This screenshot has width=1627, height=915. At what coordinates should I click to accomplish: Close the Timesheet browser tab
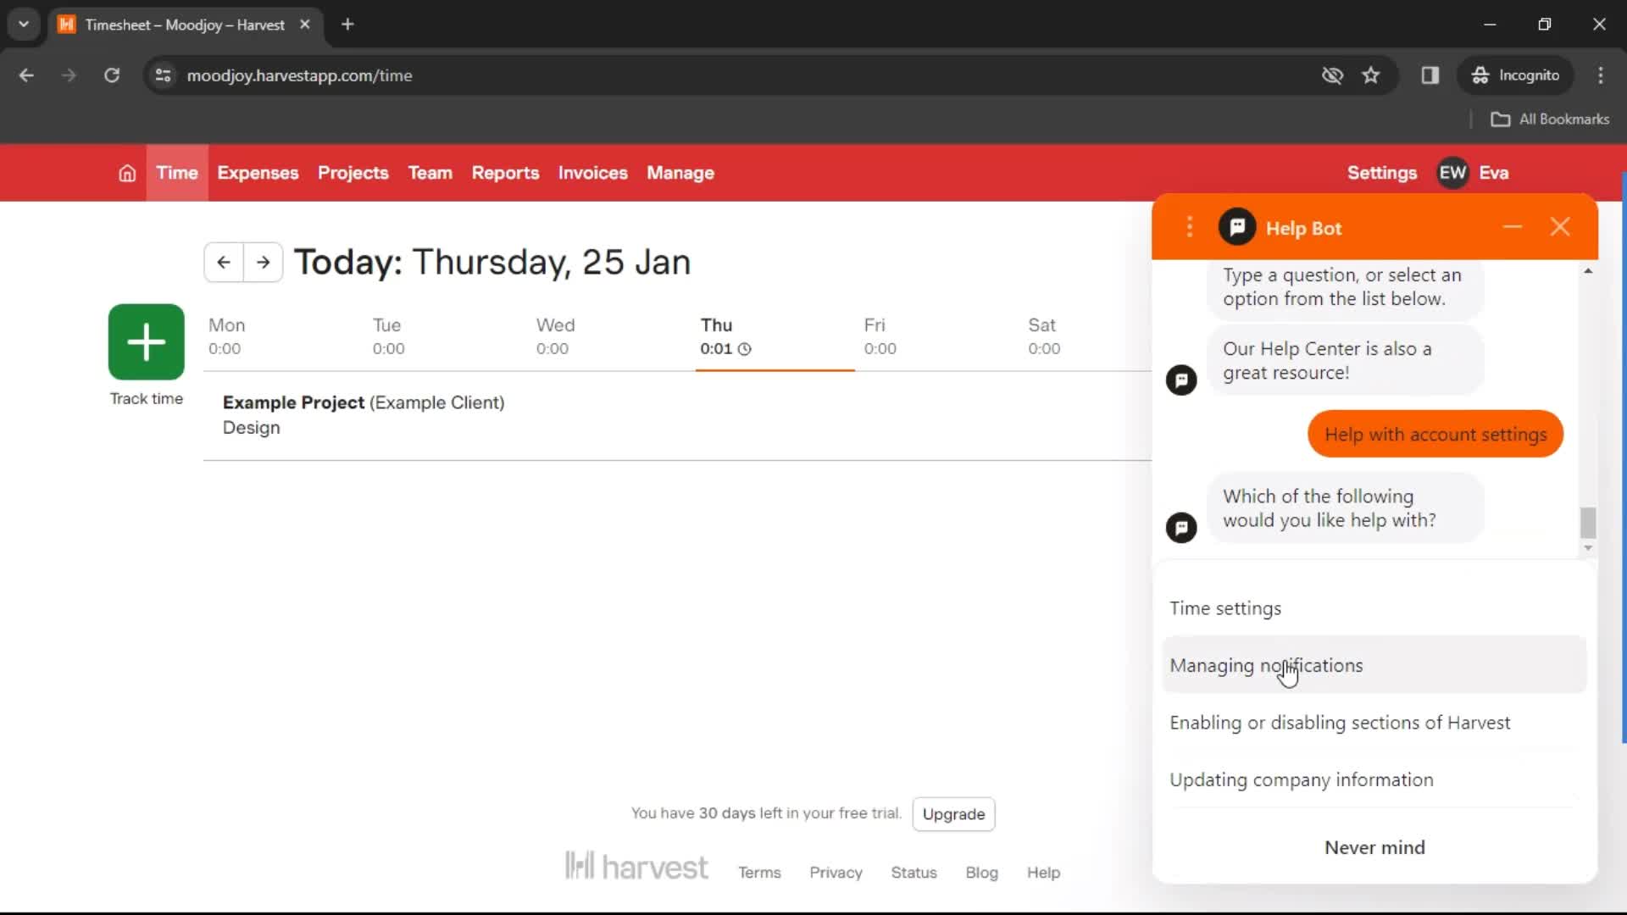point(305,25)
